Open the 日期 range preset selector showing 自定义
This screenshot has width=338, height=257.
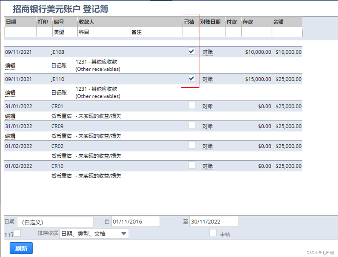pyautogui.click(x=55, y=222)
